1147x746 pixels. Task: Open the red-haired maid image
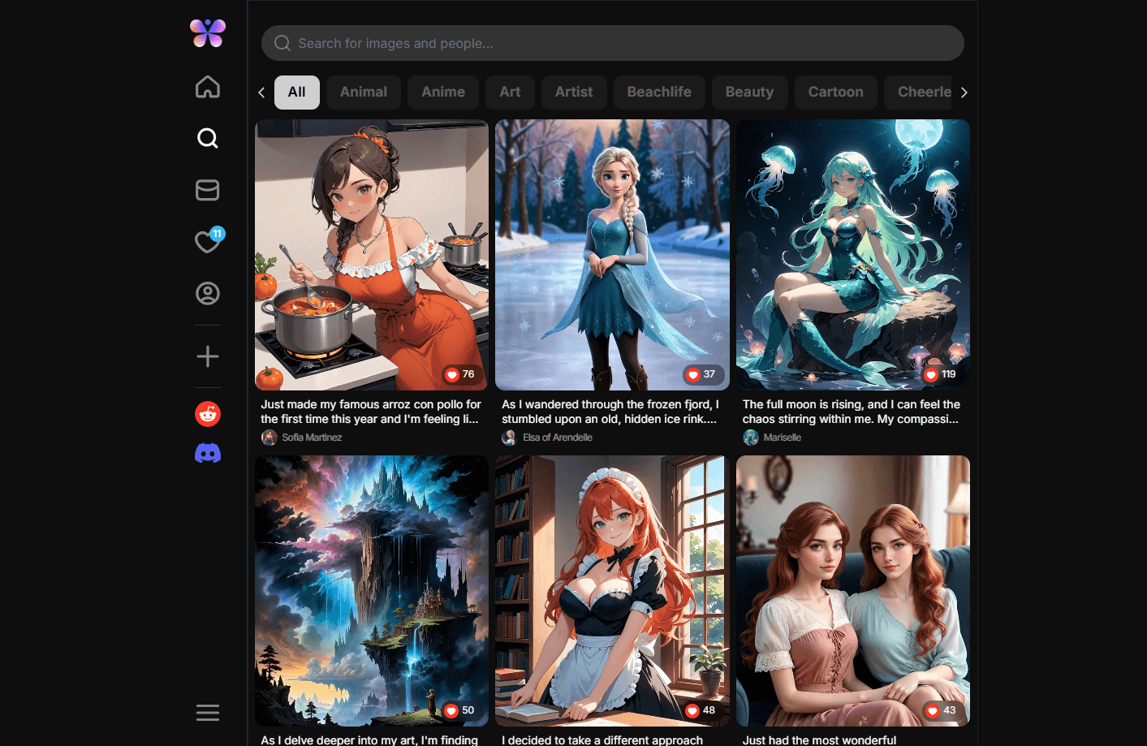(x=612, y=591)
